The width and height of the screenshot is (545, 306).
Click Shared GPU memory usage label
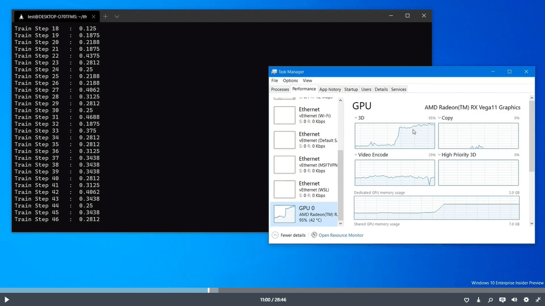pos(377,224)
